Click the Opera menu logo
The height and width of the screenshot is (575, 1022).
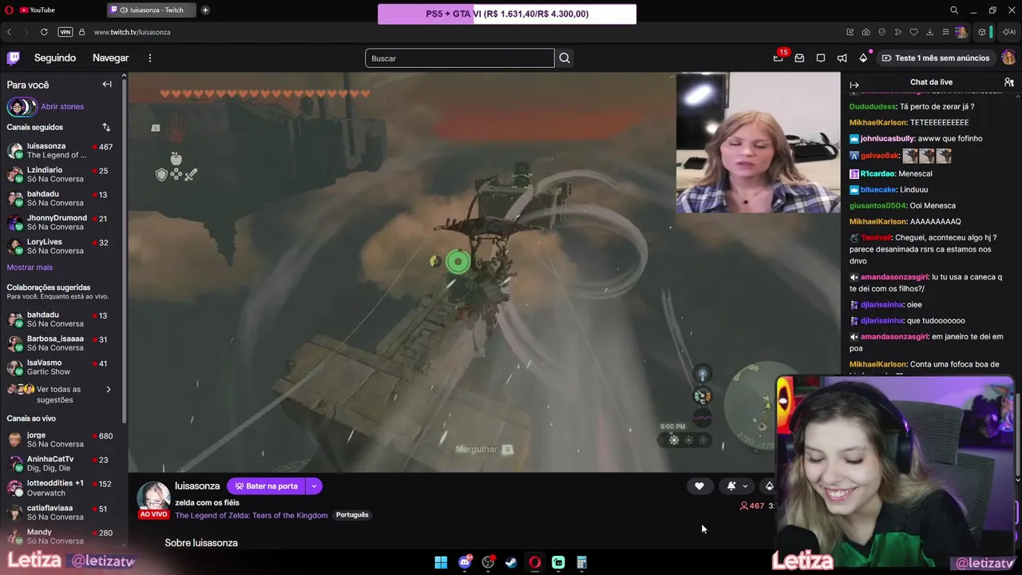click(x=9, y=10)
